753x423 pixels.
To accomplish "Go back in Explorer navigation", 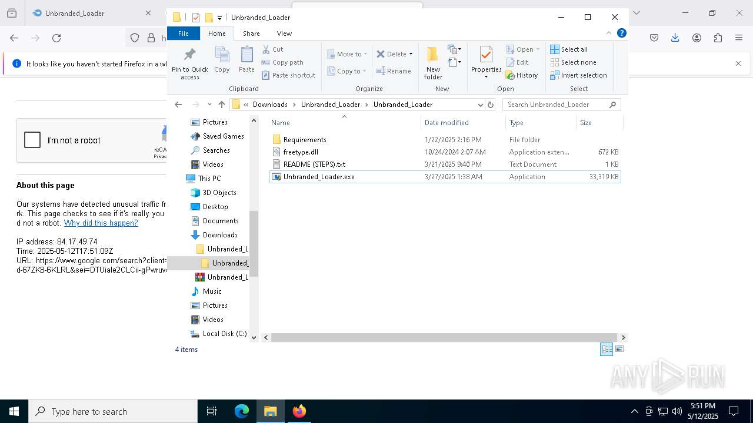I will pos(178,105).
